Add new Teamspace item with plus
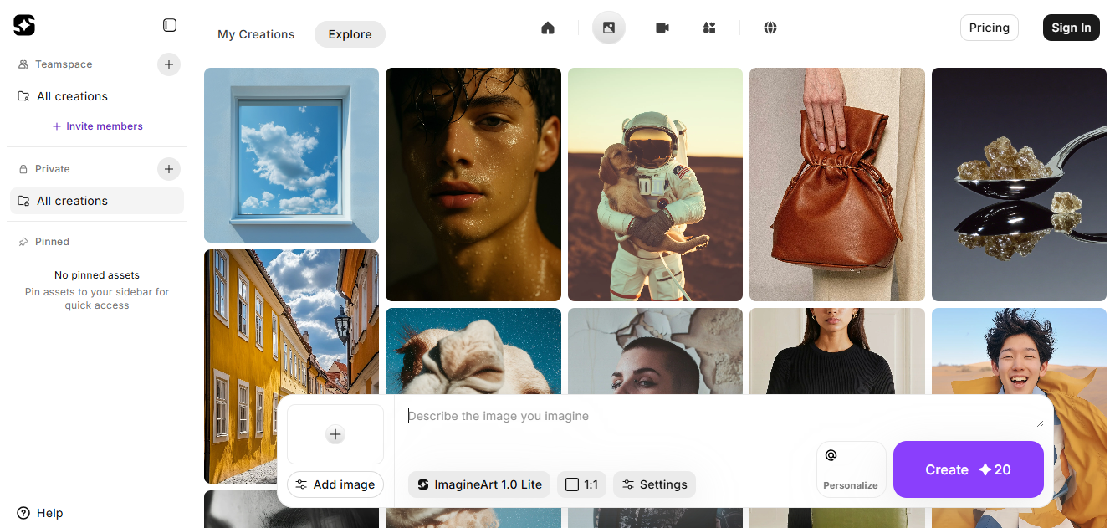The height and width of the screenshot is (528, 1115). (169, 64)
